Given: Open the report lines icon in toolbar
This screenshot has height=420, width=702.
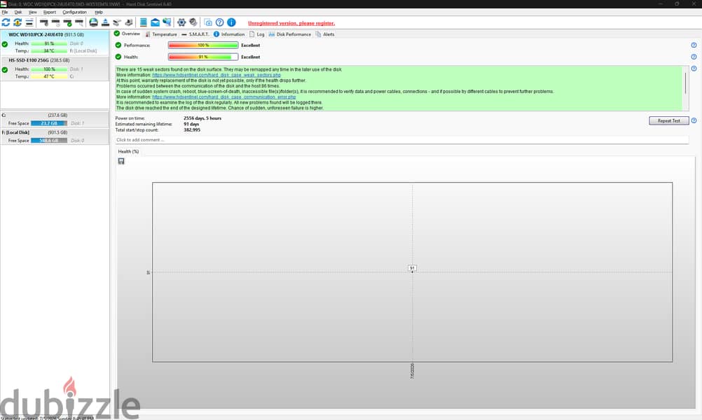Looking at the screenshot, I should [x=143, y=22].
